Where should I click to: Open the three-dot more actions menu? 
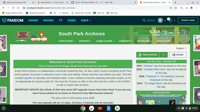point(184,33)
